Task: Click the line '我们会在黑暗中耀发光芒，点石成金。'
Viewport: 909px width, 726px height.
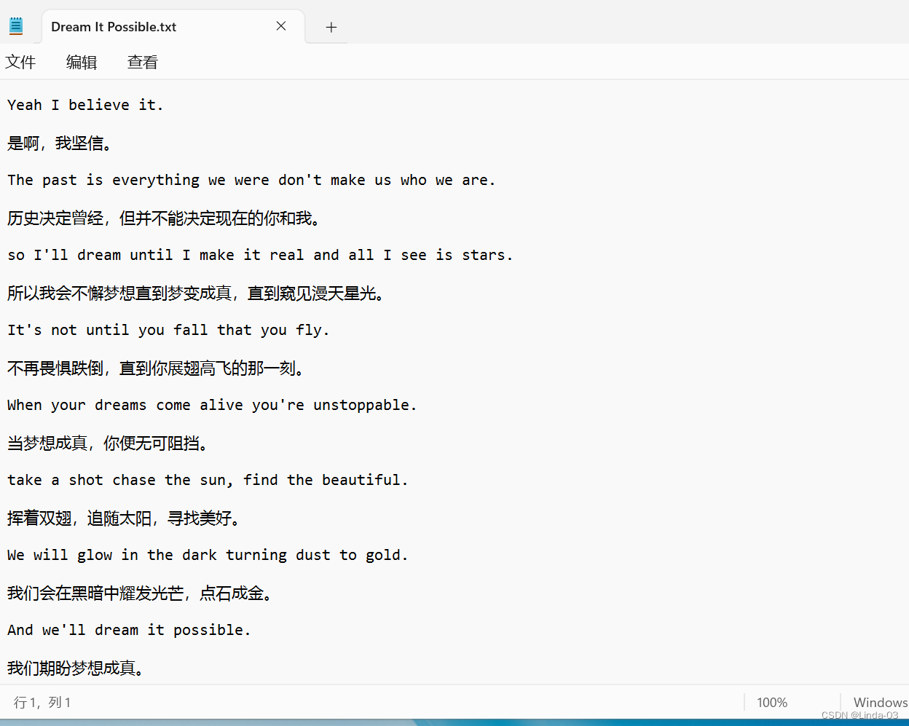Action: coord(140,593)
